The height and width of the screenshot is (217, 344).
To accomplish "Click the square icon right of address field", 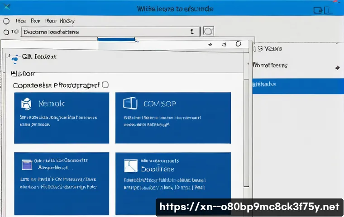I will point(208,32).
